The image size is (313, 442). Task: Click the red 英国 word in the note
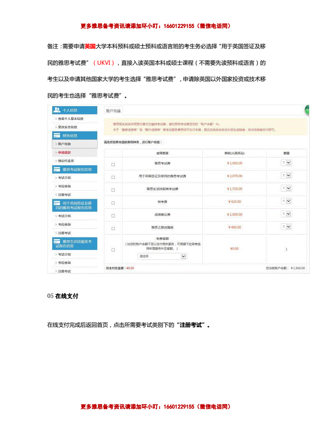[x=90, y=47]
